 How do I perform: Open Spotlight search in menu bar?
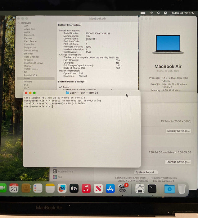click(x=159, y=13)
